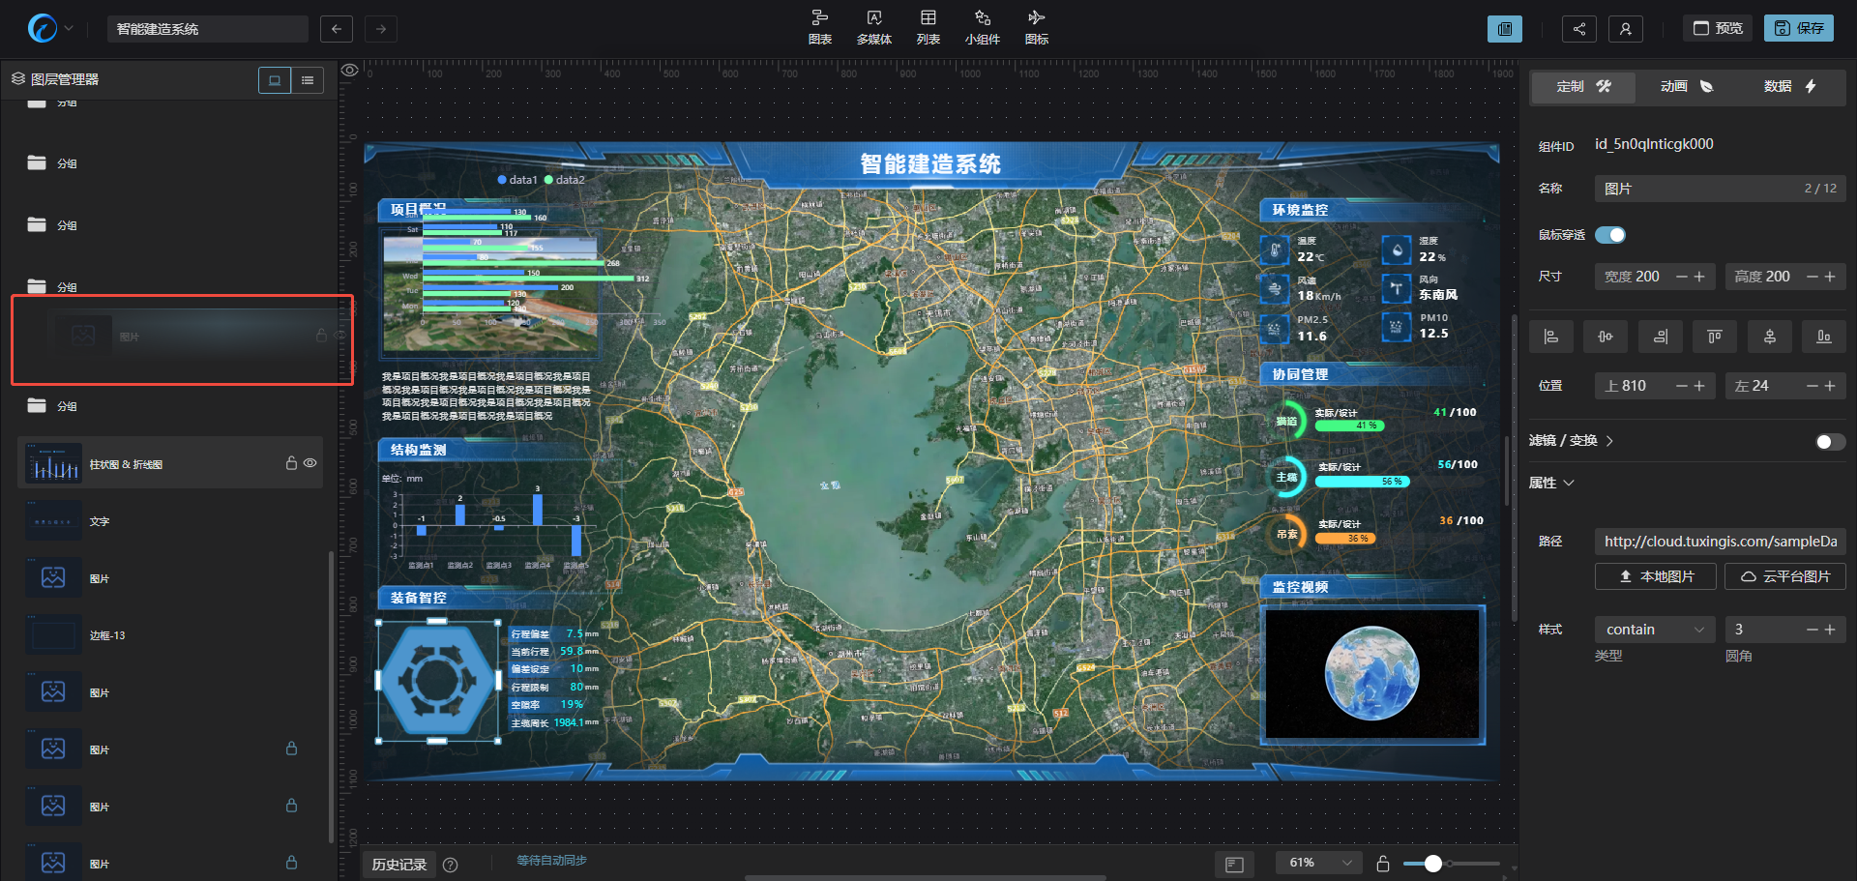The width and height of the screenshot is (1857, 881).
Task: Open the 小组件 widget menu
Action: (x=982, y=27)
